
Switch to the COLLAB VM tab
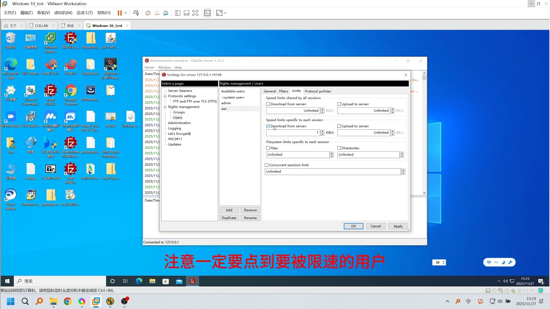coord(42,26)
